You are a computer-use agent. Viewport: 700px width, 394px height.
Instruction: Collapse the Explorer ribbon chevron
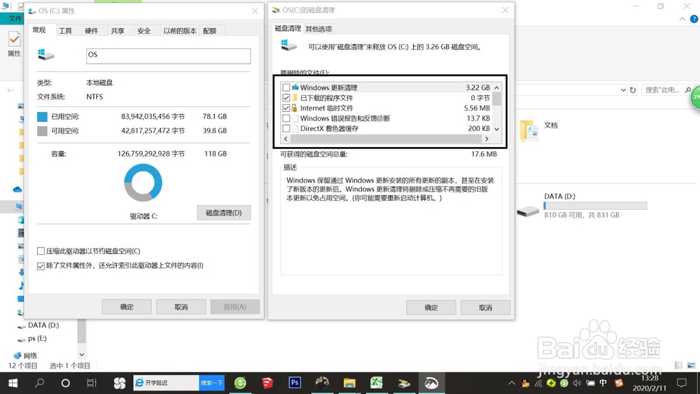coord(682,19)
